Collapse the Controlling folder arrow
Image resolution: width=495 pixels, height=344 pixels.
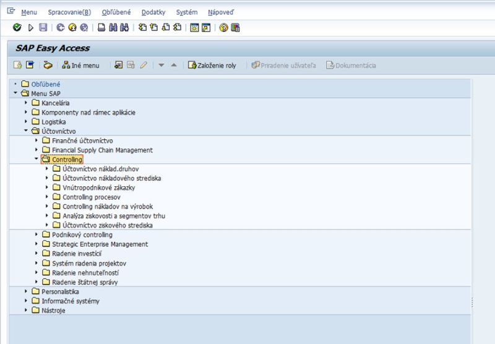point(37,159)
